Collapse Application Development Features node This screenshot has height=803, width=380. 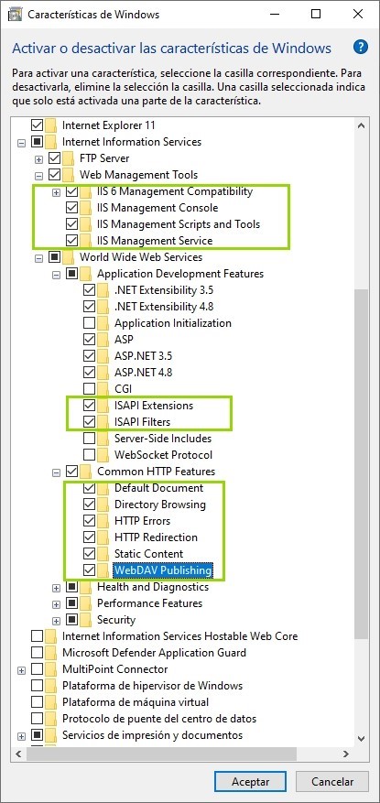(x=57, y=274)
